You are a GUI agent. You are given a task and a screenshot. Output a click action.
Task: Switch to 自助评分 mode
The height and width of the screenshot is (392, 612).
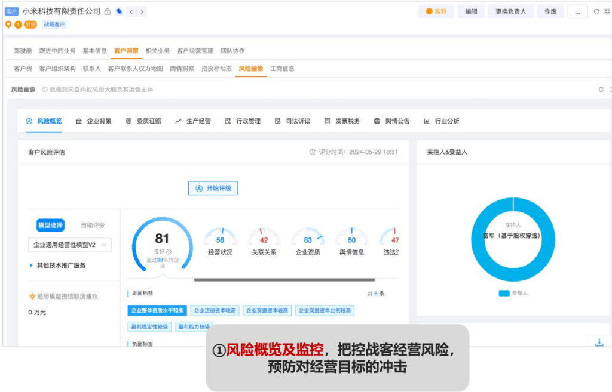pos(93,225)
